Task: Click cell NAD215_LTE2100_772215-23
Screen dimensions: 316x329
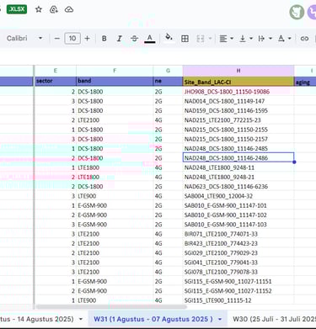Action: pyautogui.click(x=238, y=120)
